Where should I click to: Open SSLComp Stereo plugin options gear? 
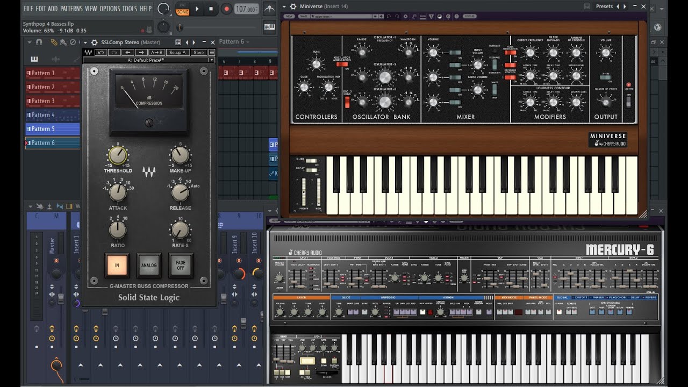[94, 42]
